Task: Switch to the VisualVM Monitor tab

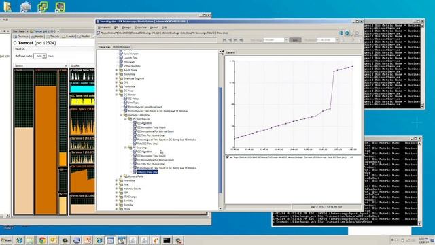Action: [x=37, y=37]
